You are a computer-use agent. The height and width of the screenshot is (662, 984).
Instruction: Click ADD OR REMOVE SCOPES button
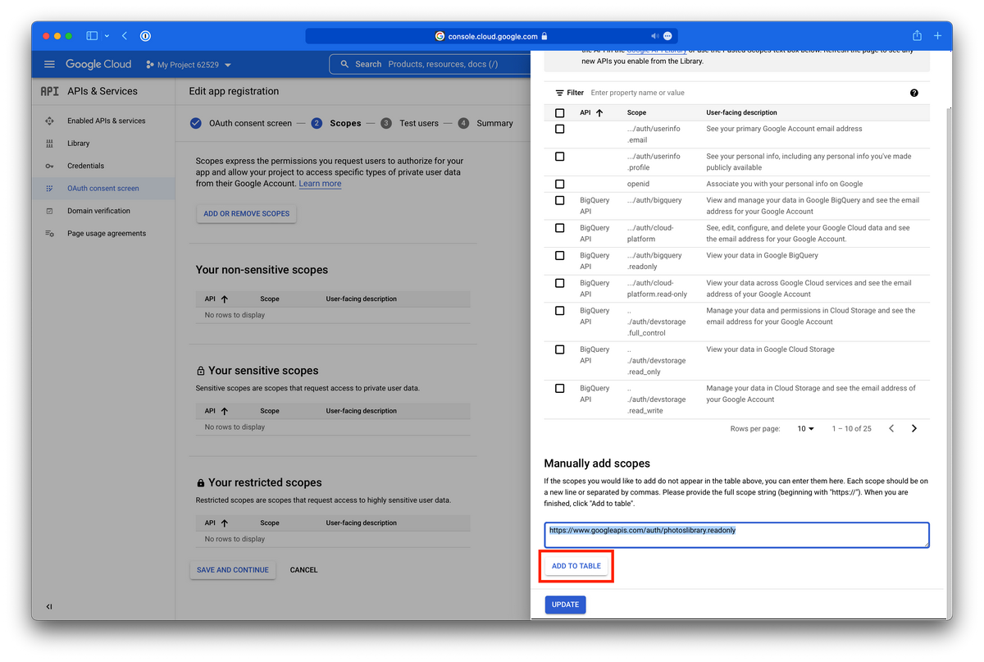(246, 213)
